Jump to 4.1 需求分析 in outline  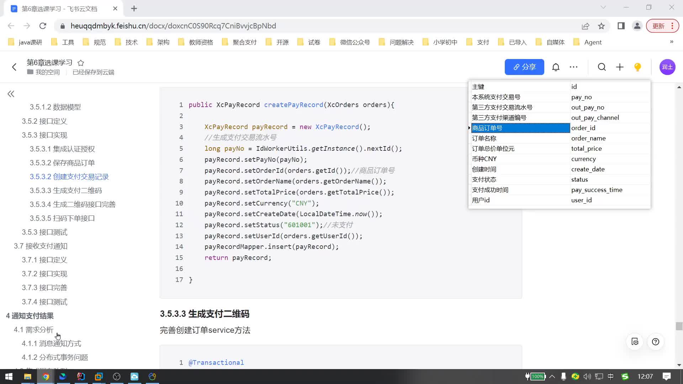[33, 330]
